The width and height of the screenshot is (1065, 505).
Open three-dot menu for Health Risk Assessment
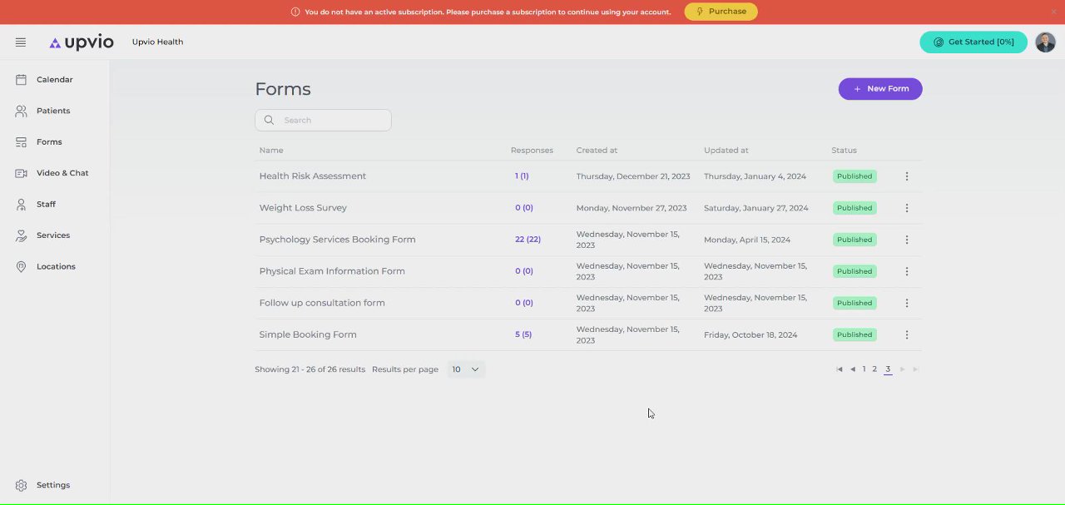click(907, 176)
